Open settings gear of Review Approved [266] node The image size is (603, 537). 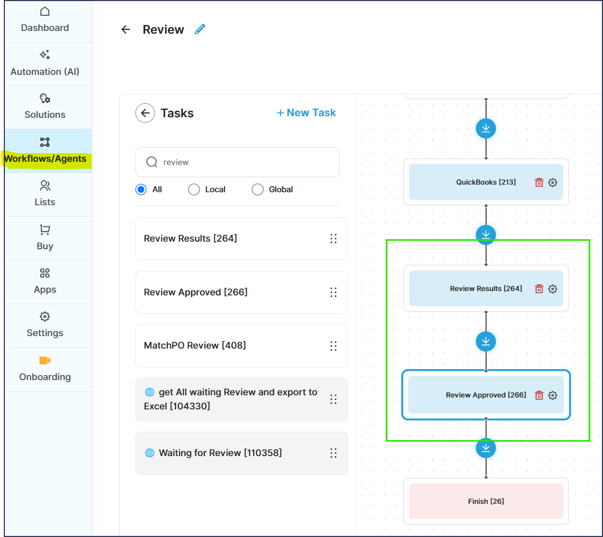point(552,395)
